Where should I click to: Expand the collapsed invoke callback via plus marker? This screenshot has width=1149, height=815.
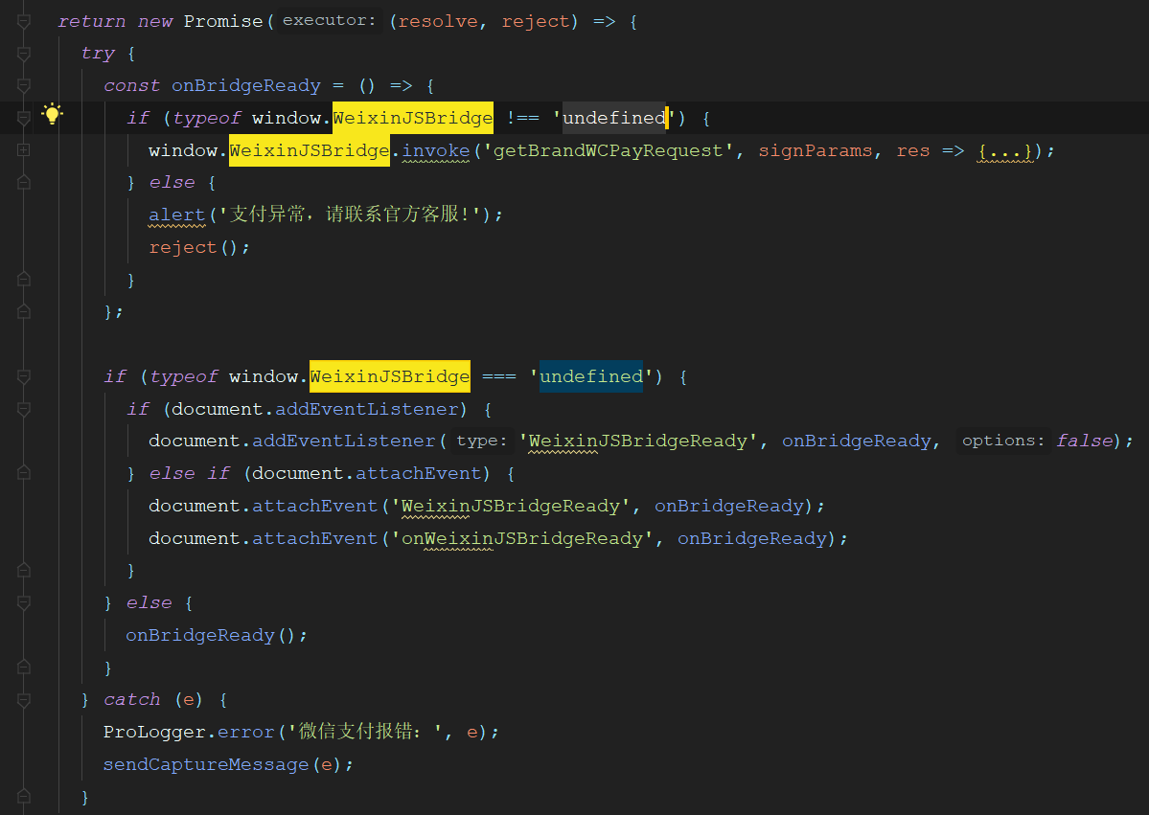23,150
